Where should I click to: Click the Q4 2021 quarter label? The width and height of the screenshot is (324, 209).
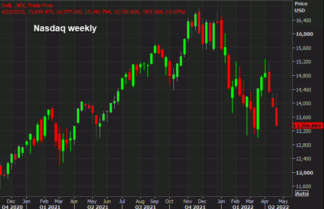pos(195,207)
